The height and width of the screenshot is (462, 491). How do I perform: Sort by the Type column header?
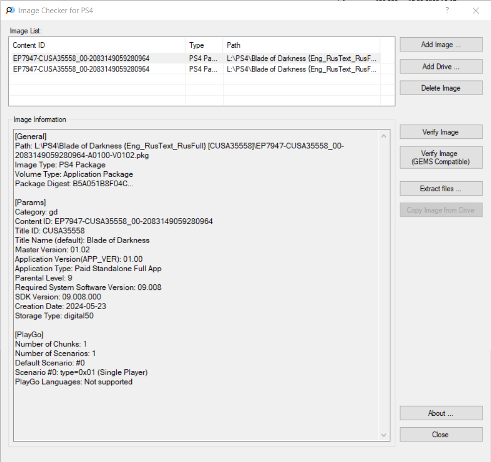click(204, 45)
